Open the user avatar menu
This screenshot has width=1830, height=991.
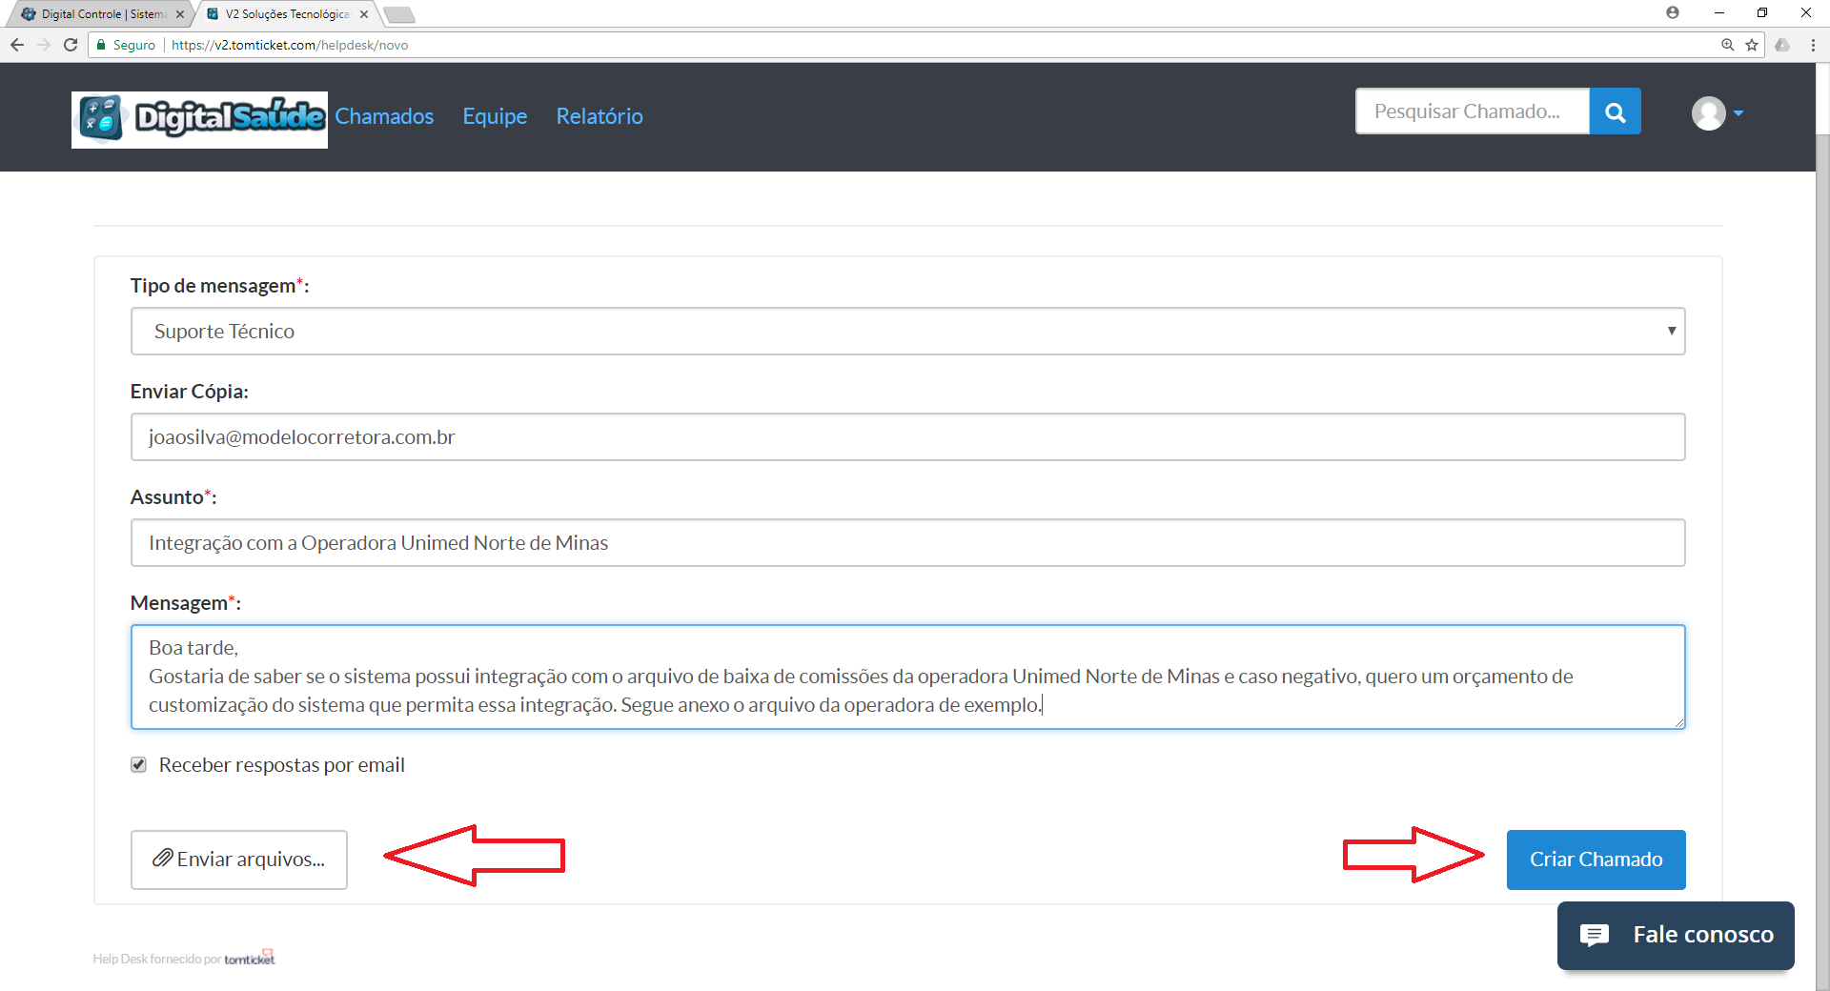[x=1717, y=113]
